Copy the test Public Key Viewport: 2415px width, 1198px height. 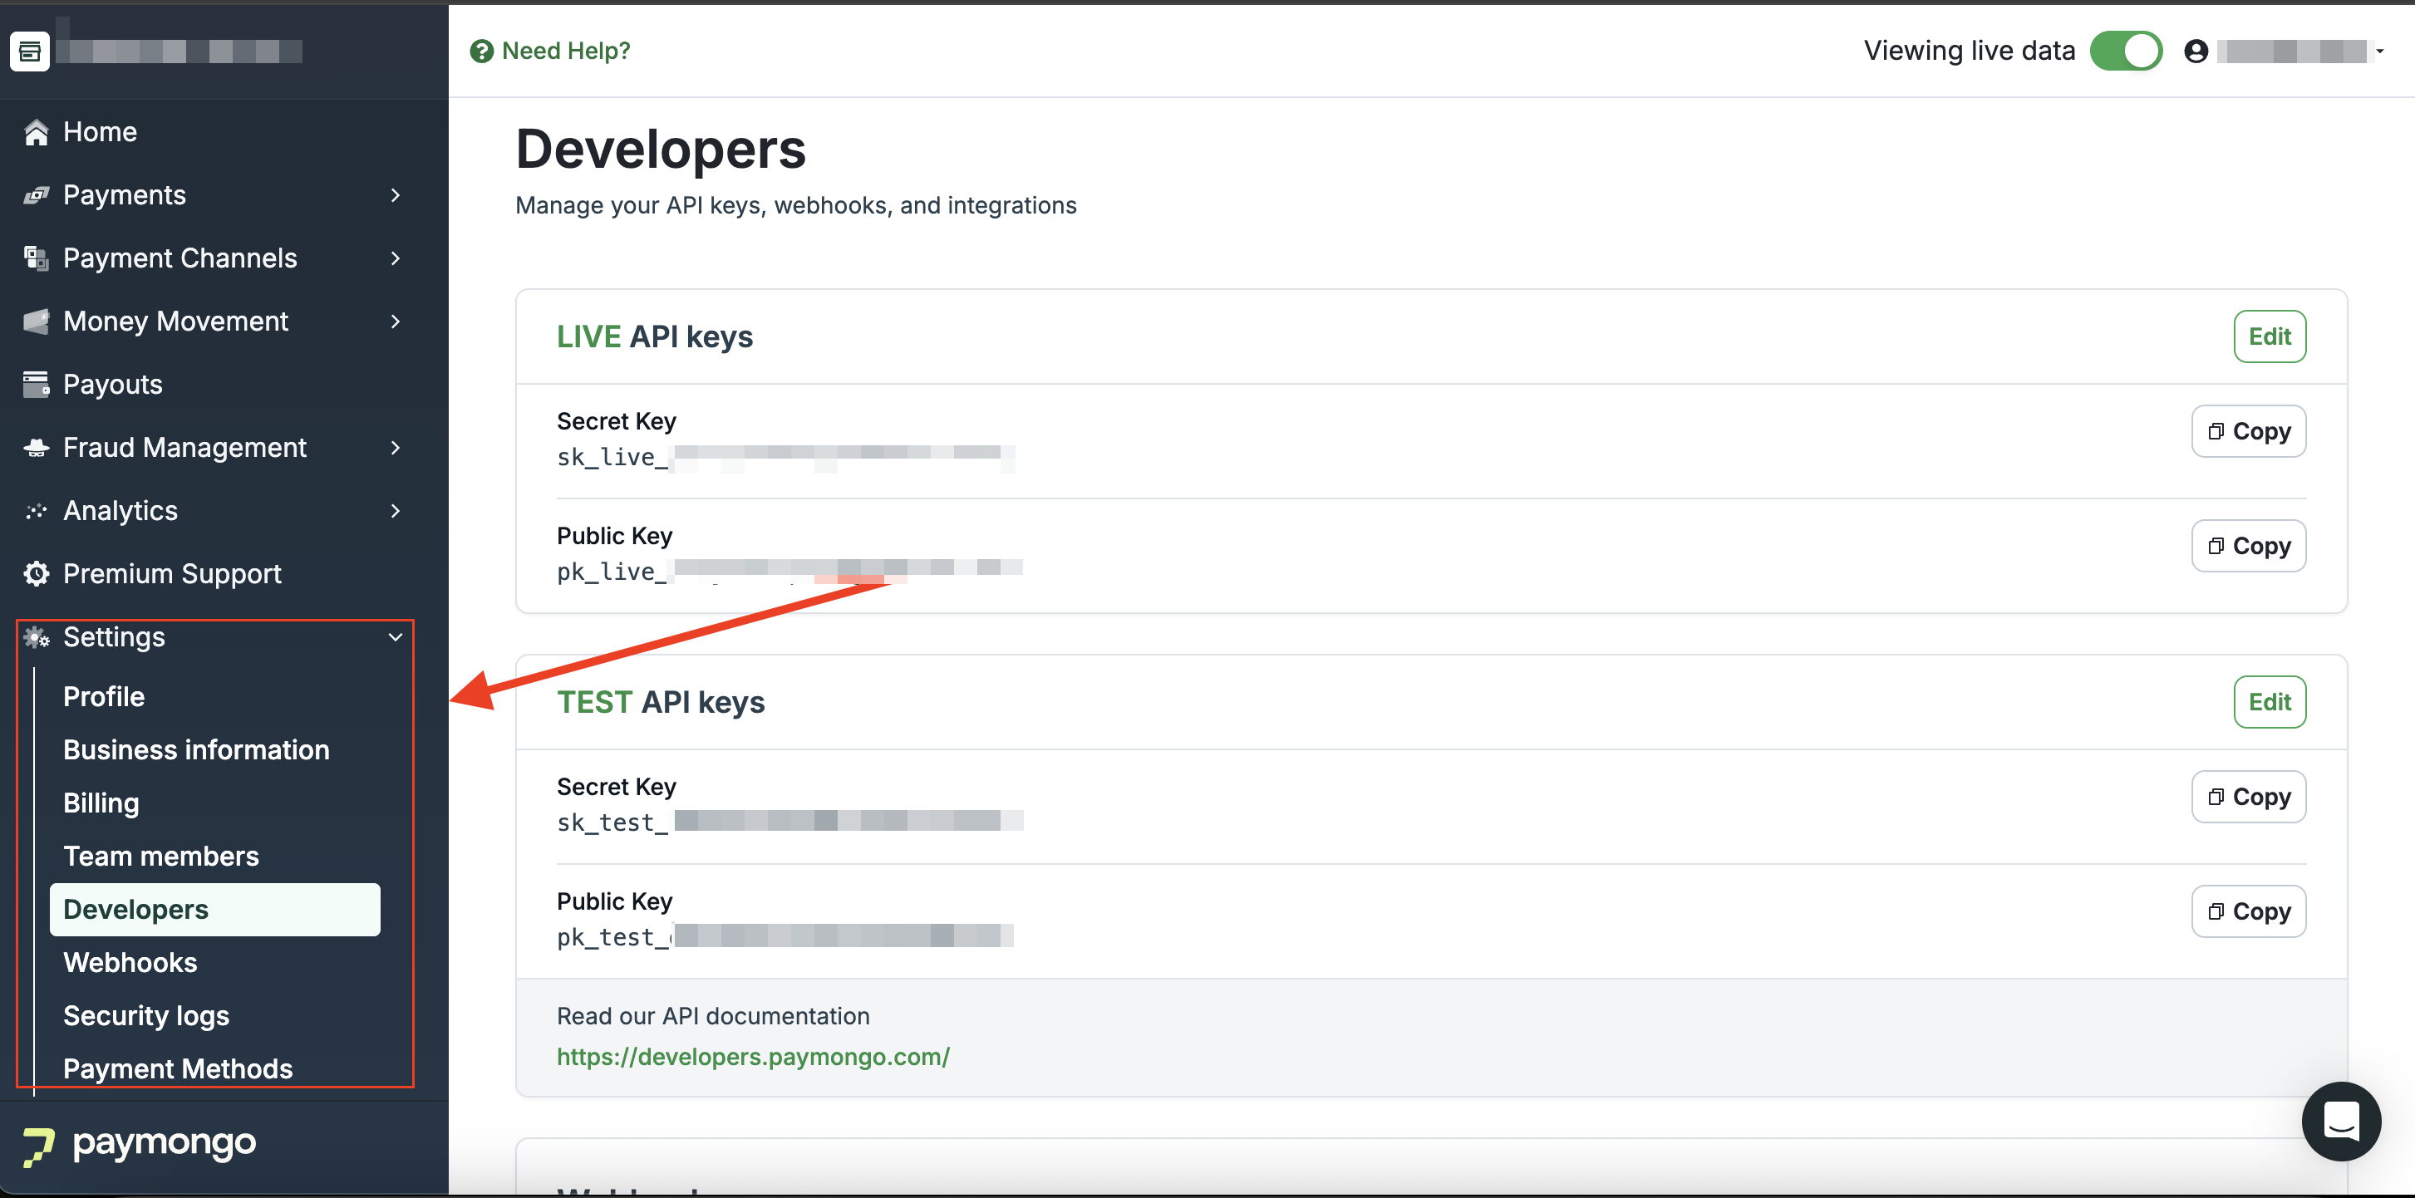click(2248, 911)
